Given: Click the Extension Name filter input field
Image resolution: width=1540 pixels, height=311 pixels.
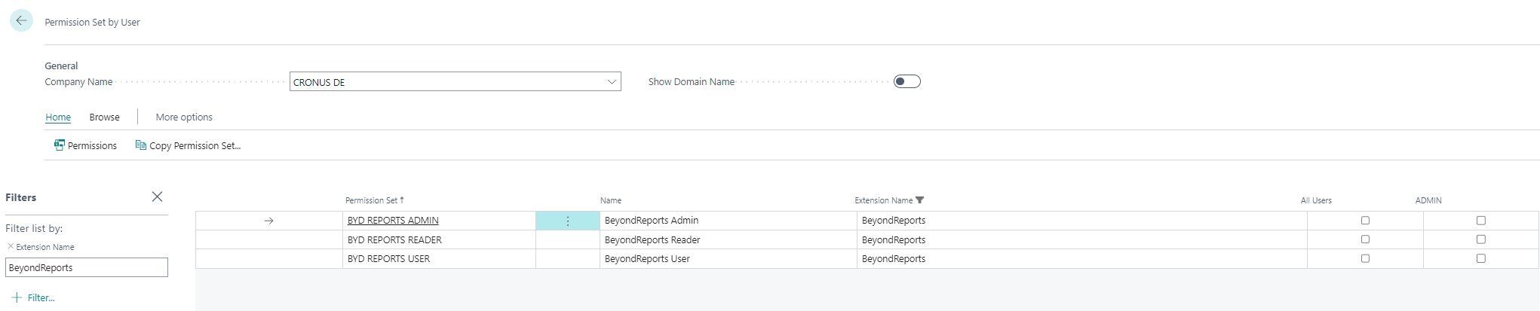Looking at the screenshot, I should pos(87,268).
